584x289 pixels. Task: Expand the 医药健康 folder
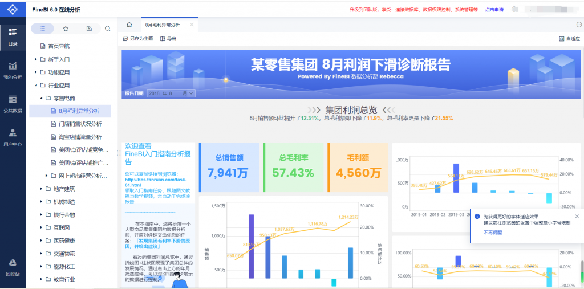point(41,241)
